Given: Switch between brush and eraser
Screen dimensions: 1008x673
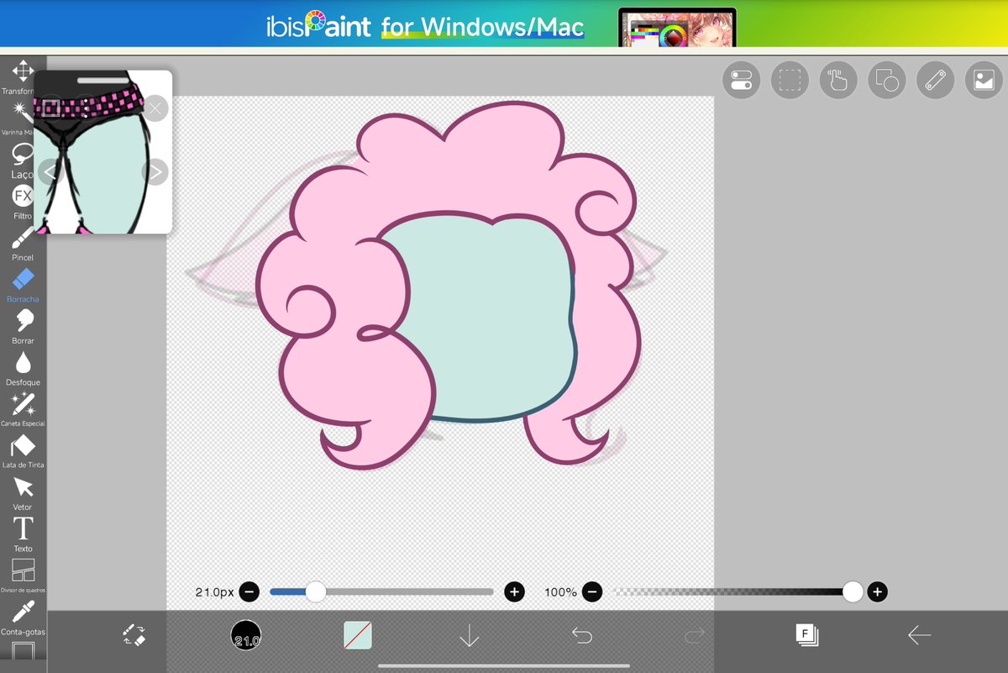Looking at the screenshot, I should (134, 635).
